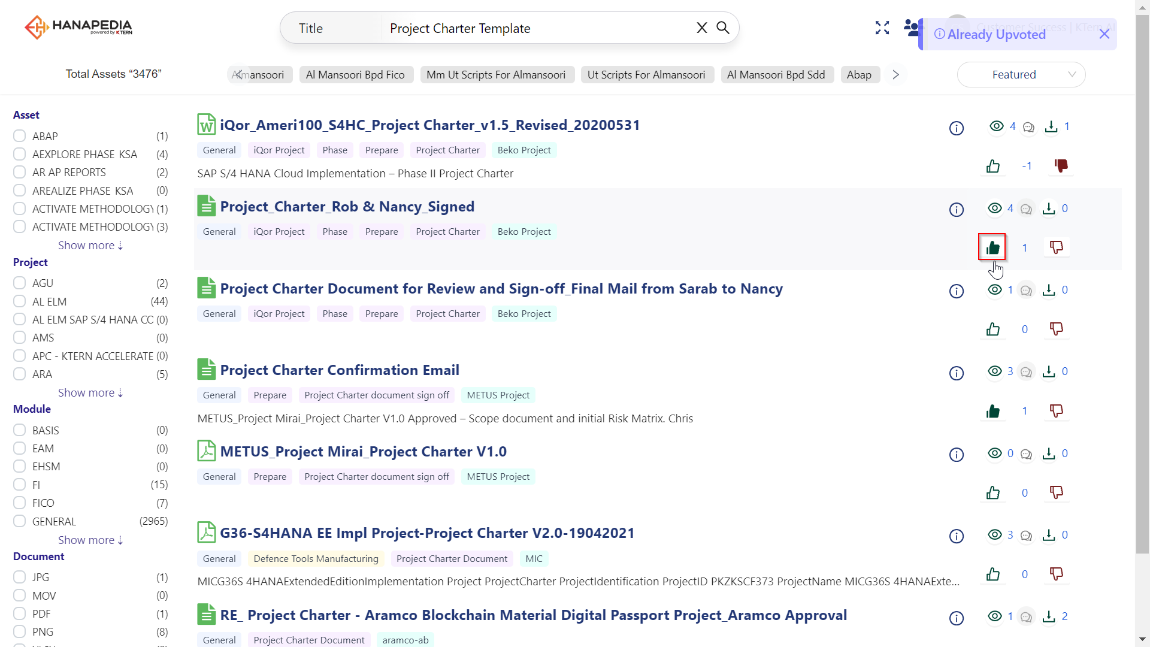Check the ABAP asset filter
This screenshot has width=1150, height=647.
[x=20, y=136]
